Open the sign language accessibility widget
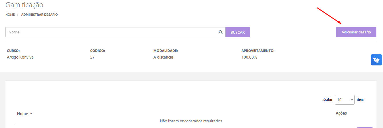 tap(376, 60)
